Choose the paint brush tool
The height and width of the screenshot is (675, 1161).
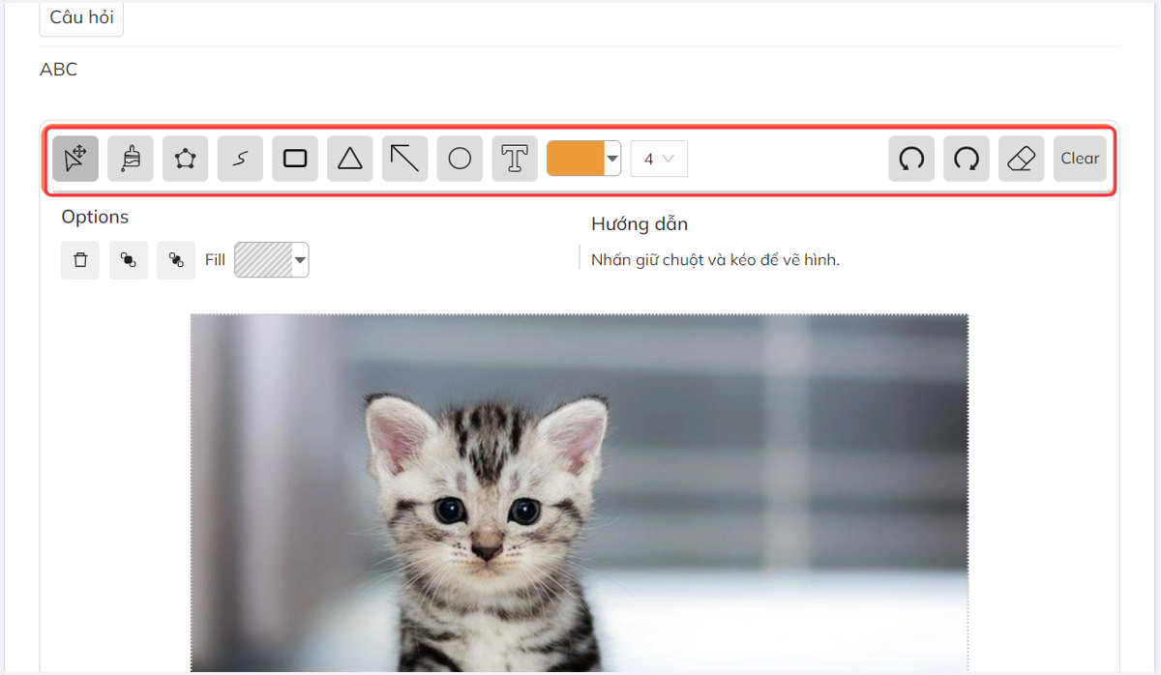point(131,159)
